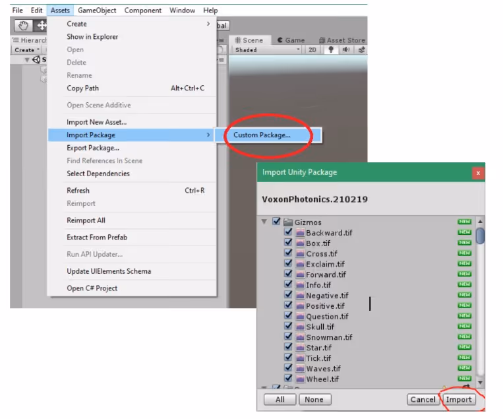
Task: Click the Unity scene icon in Hierarchy
Action: 36,60
